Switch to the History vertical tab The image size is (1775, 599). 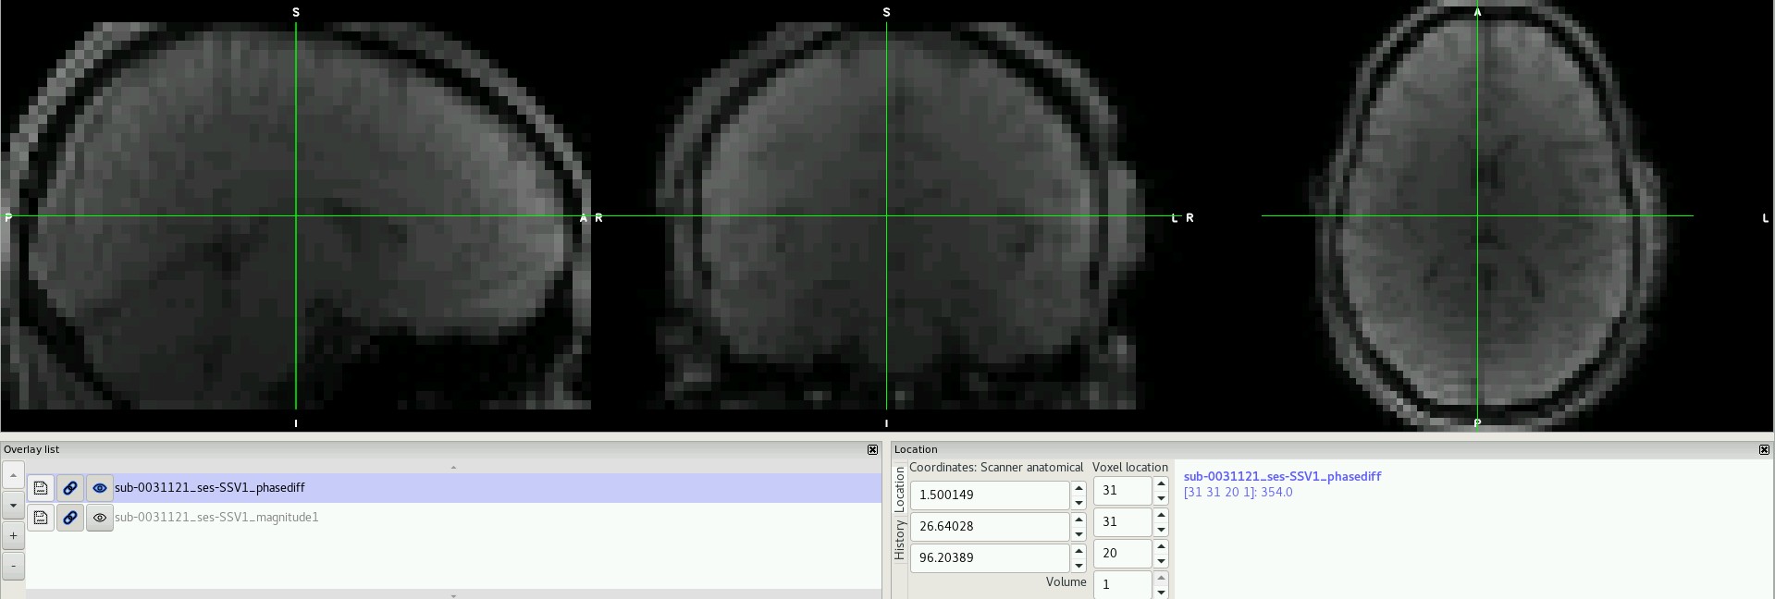tap(899, 539)
